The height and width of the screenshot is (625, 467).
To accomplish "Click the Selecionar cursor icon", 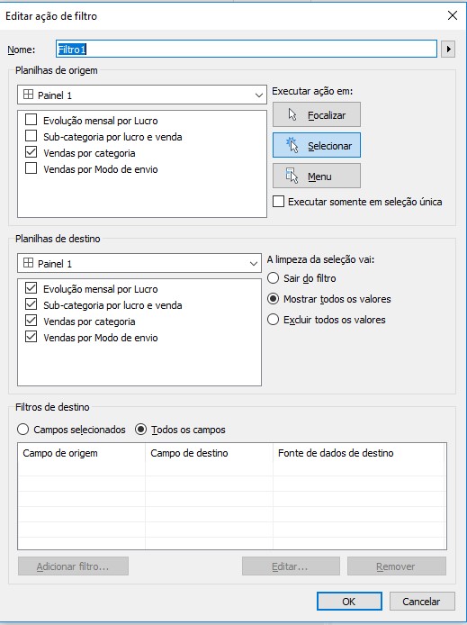I will tap(292, 145).
